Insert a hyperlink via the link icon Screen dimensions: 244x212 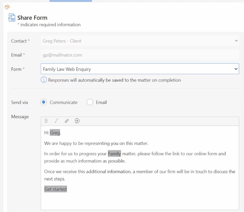67,121
